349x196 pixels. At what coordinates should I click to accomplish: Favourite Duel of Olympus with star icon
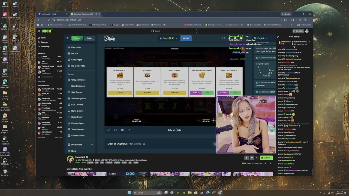(144, 144)
